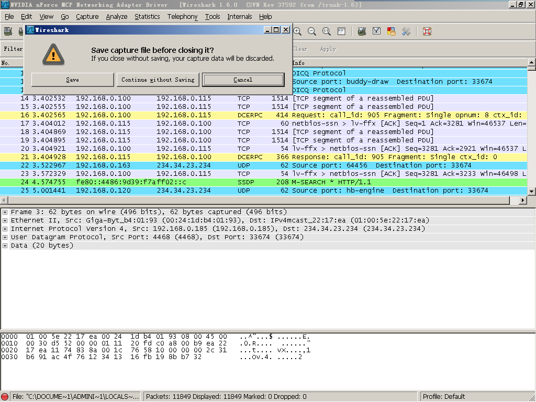Cancel the save capture dialog
Viewport: 536px width, 402px height.
(x=243, y=80)
